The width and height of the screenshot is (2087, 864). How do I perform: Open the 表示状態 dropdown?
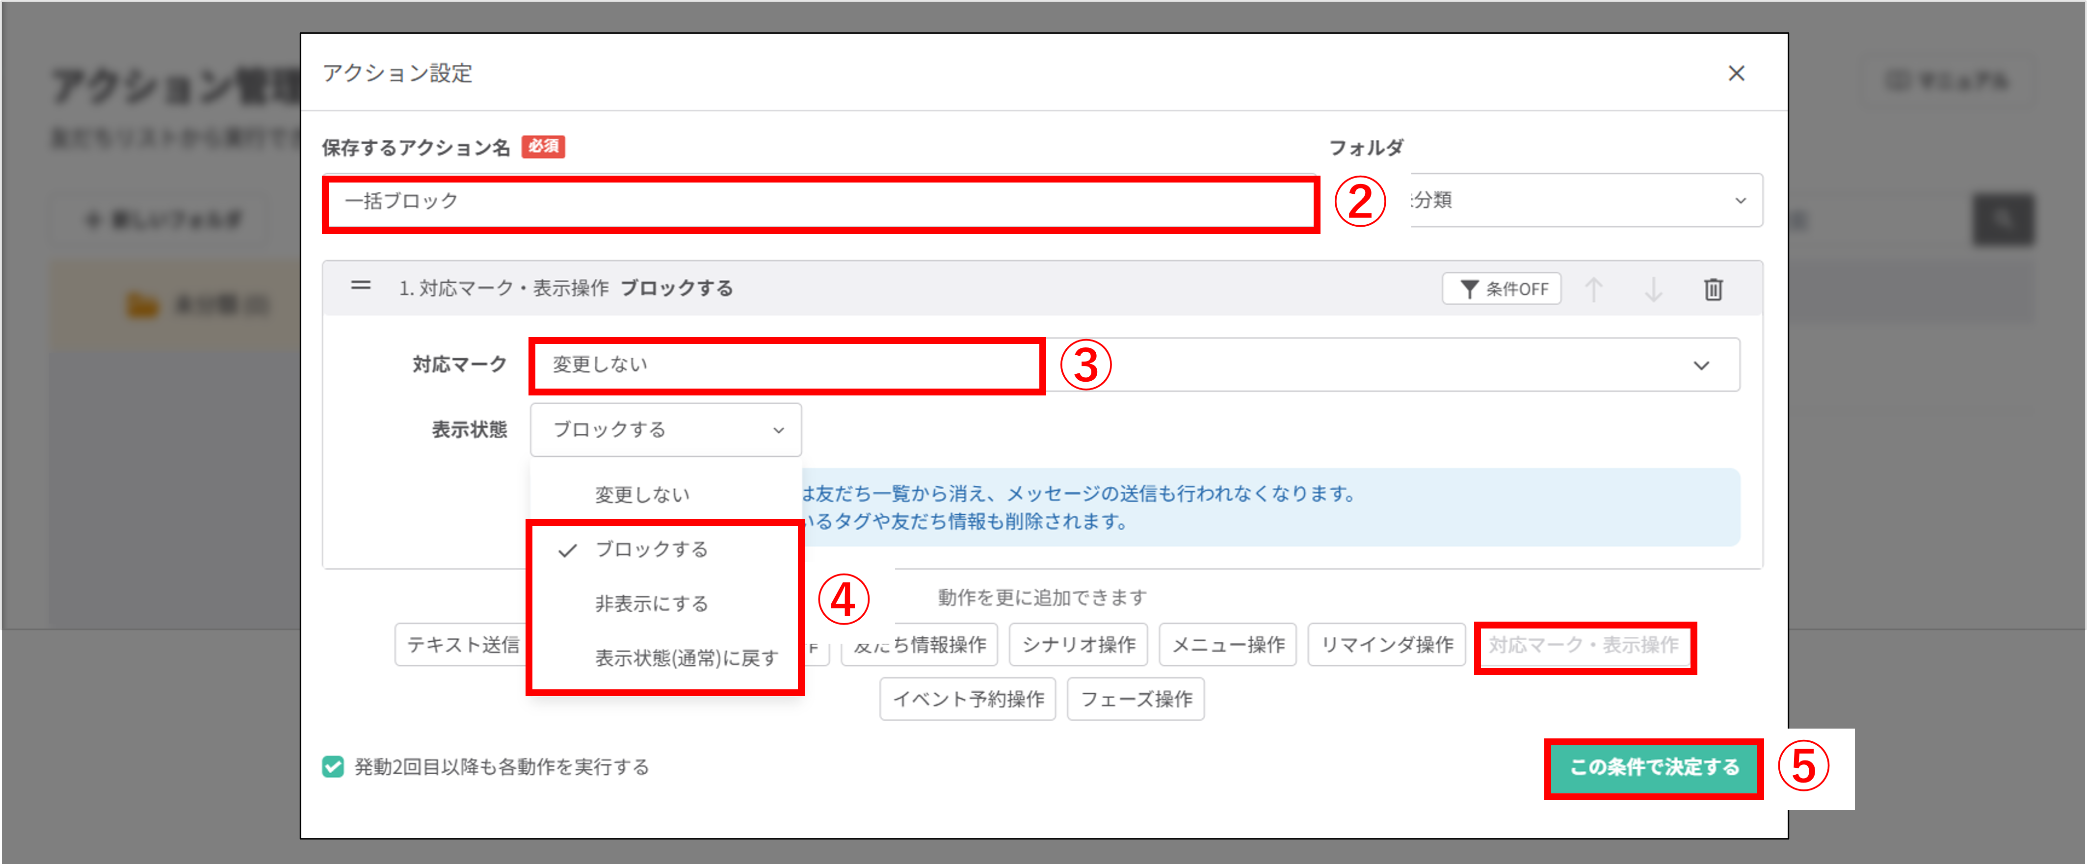tap(665, 429)
